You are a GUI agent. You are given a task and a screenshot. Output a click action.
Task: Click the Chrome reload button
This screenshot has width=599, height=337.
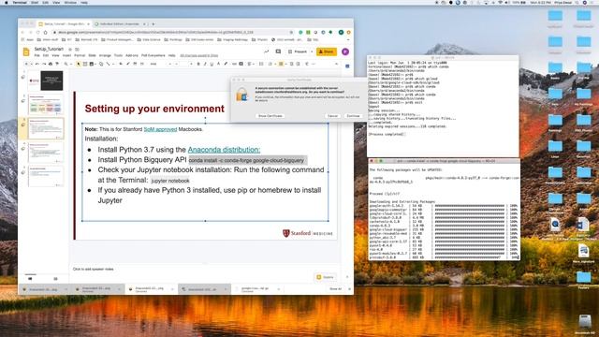coord(37,33)
